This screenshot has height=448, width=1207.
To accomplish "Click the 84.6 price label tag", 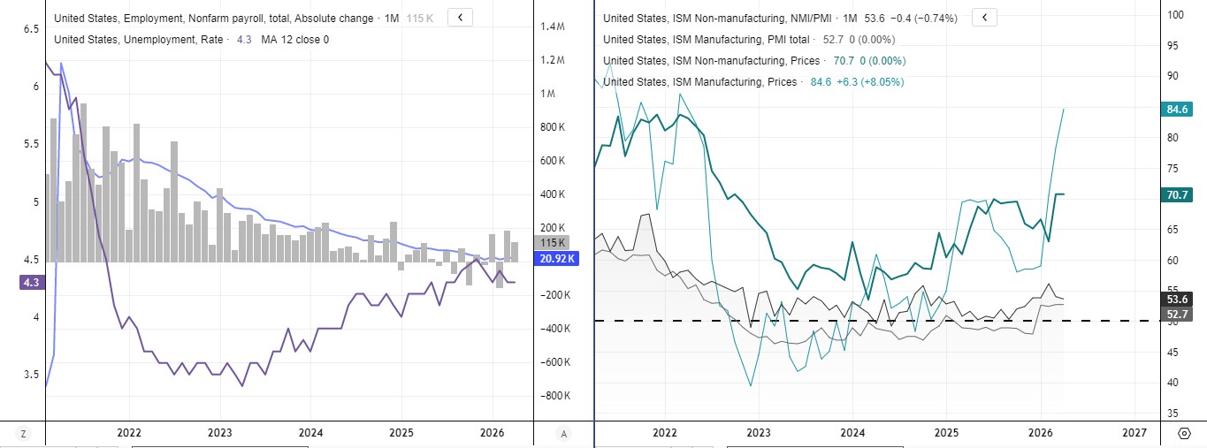I will 1176,110.
